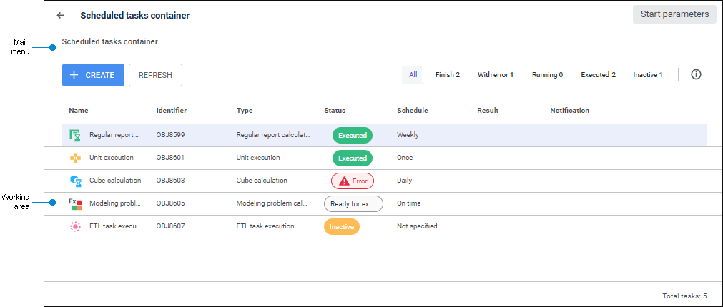Filter by Inactive 1
This screenshot has width=723, height=307.
coord(648,74)
